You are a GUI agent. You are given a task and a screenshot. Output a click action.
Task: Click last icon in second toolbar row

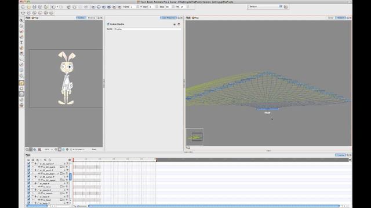[52, 13]
